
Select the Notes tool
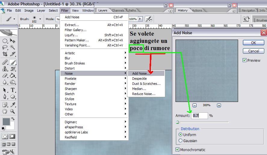(x=5, y=105)
